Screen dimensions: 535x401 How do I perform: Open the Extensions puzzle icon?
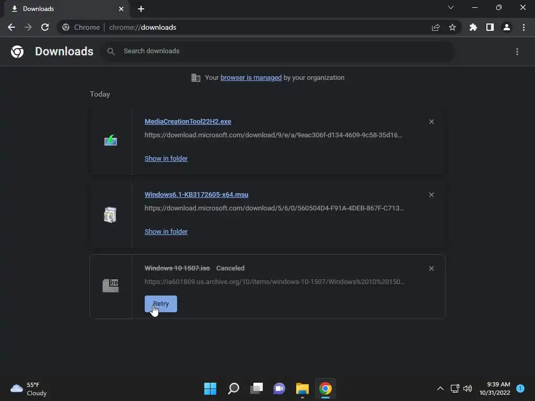pyautogui.click(x=473, y=27)
